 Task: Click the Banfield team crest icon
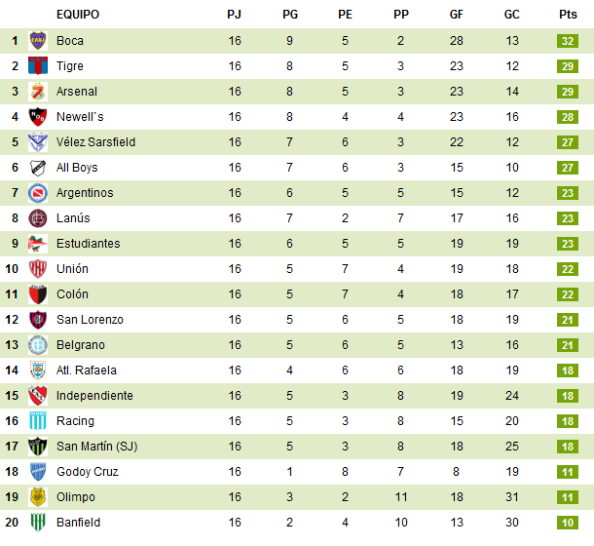click(x=38, y=523)
